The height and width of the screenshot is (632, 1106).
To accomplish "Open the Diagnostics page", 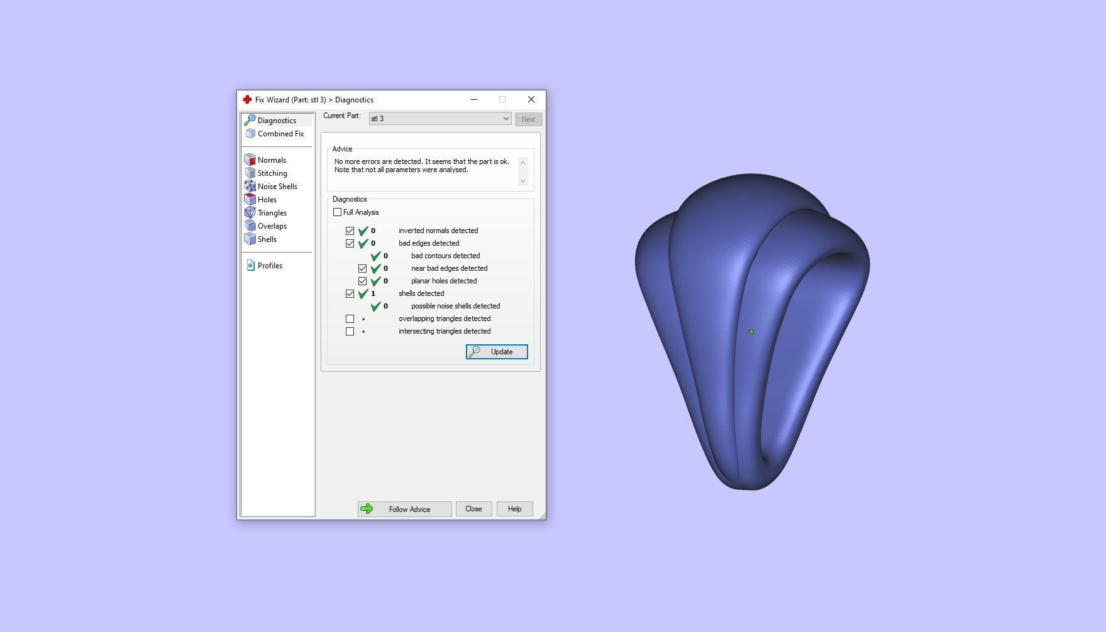I will [277, 120].
